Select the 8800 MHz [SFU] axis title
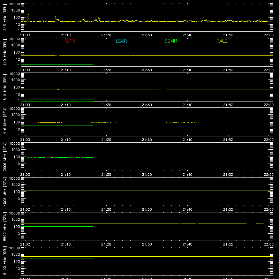 pos(5,226)
